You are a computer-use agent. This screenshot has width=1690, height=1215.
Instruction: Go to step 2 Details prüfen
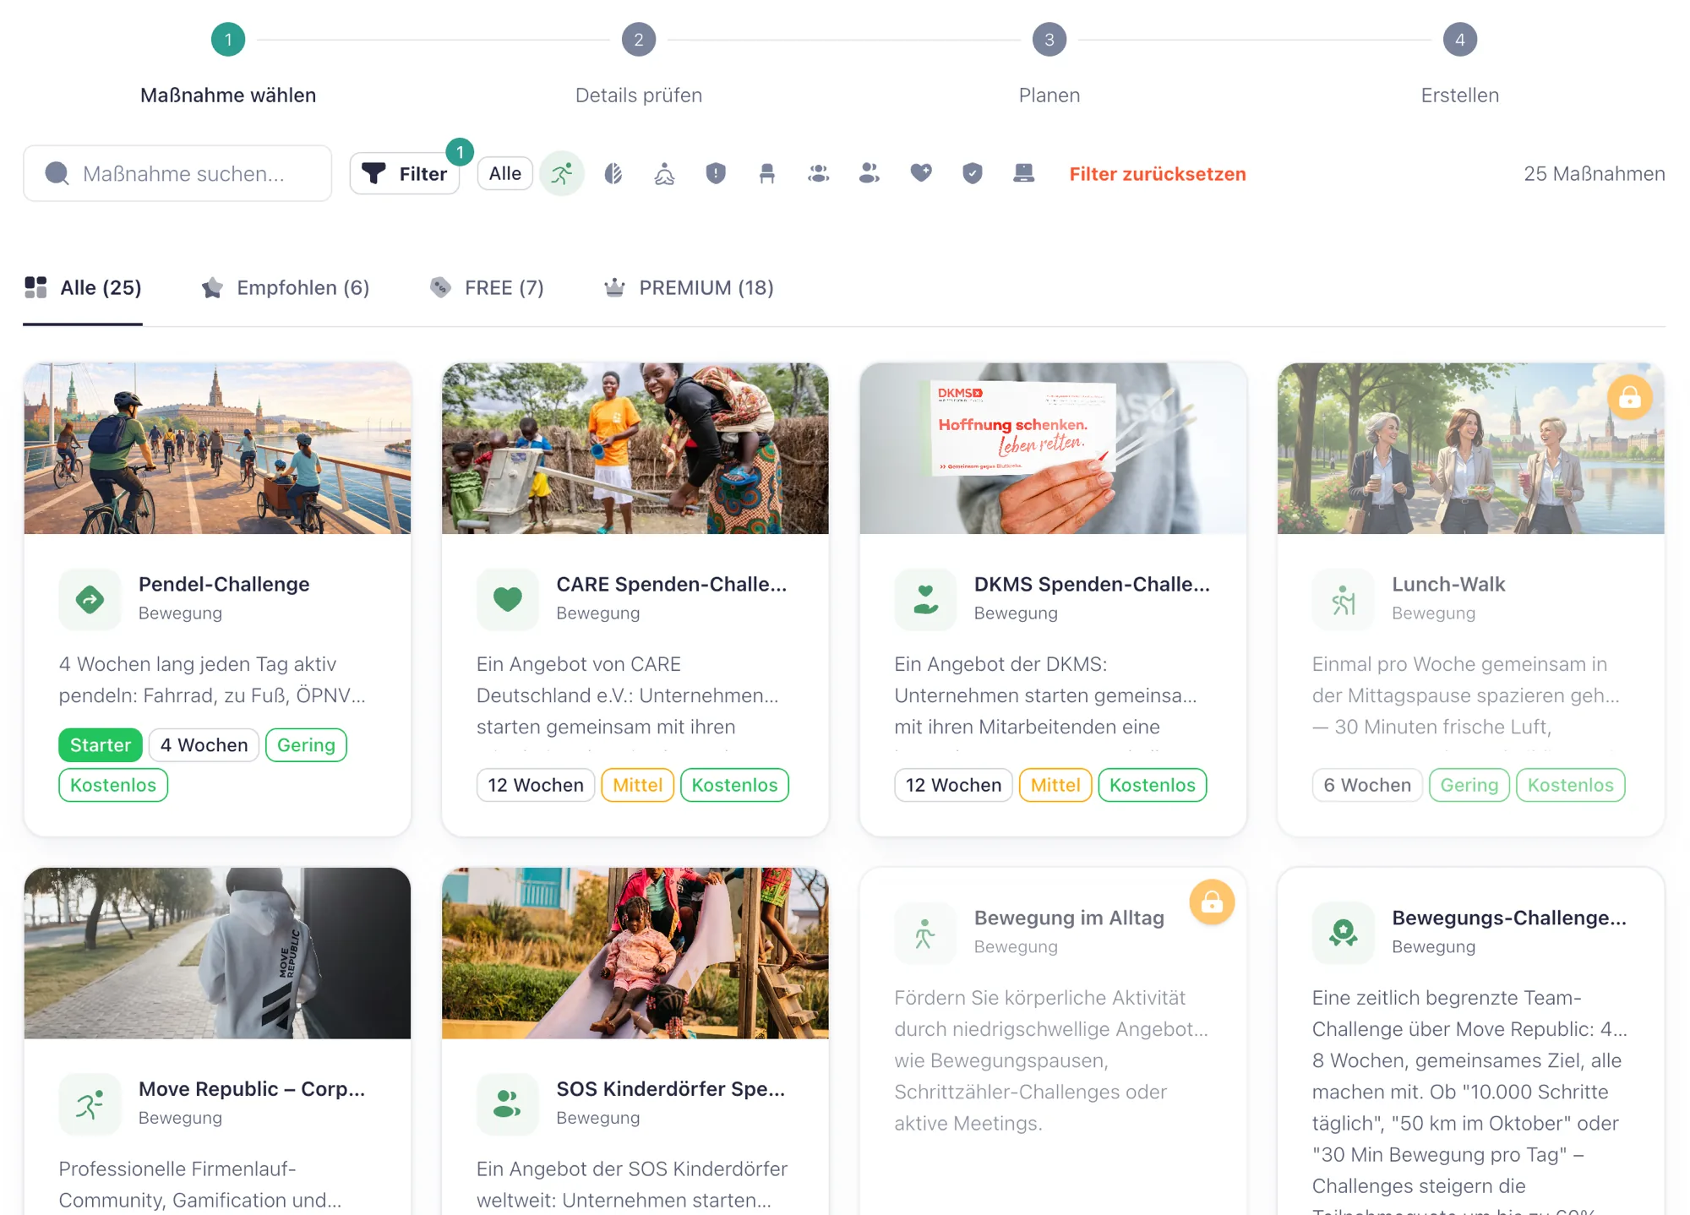[x=639, y=40]
